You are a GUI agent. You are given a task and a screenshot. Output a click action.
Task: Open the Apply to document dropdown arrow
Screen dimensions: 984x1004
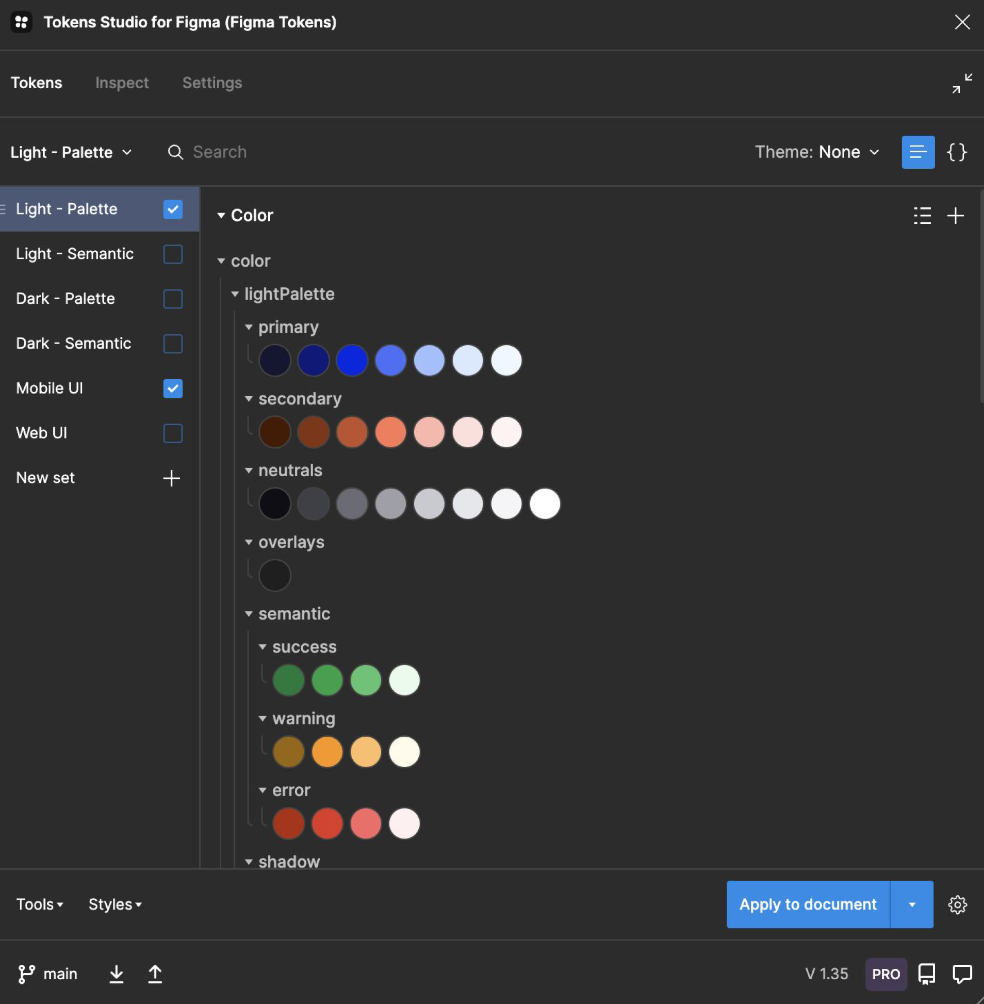[912, 905]
